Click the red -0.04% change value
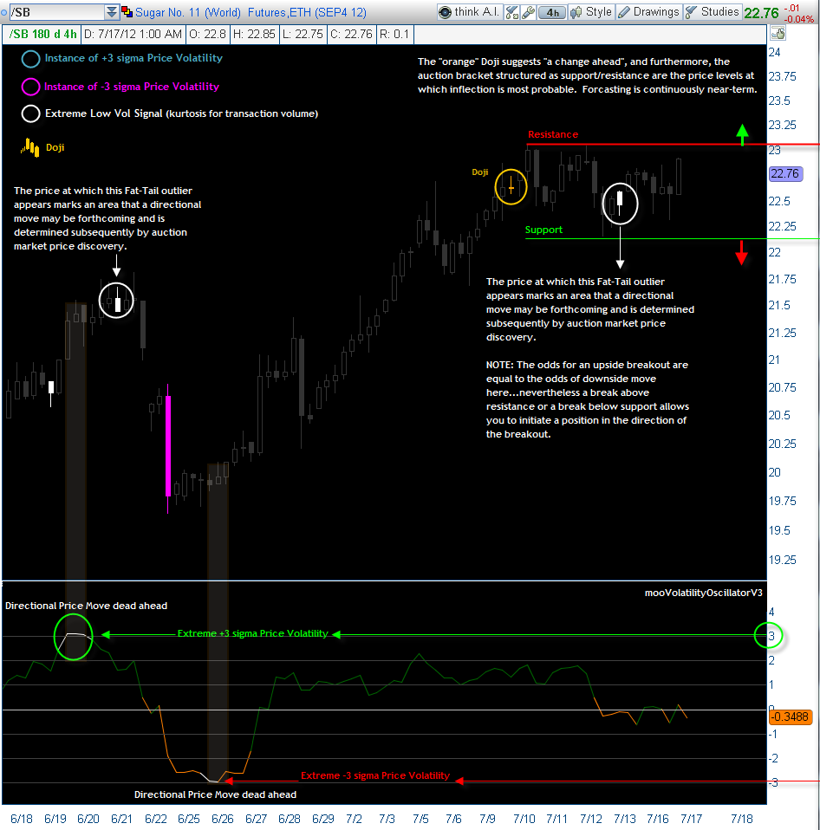Screen dimensions: 820x830 pos(799,19)
